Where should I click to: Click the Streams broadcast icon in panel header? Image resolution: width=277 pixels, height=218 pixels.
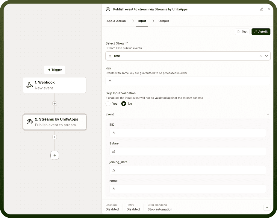[x=108, y=9]
